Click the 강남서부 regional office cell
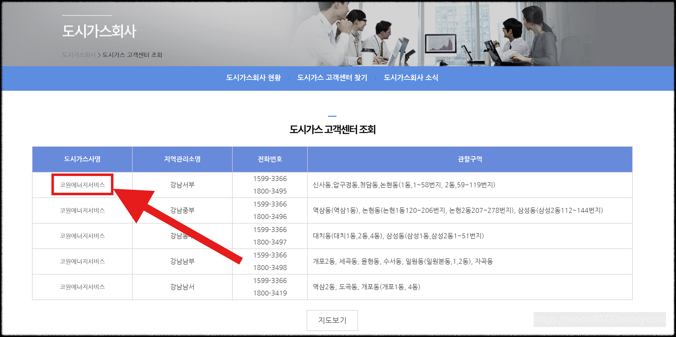676x337 pixels. tap(182, 185)
